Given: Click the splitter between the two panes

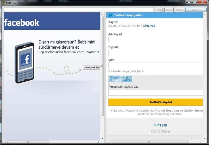Looking at the screenshot, I should (102, 66).
